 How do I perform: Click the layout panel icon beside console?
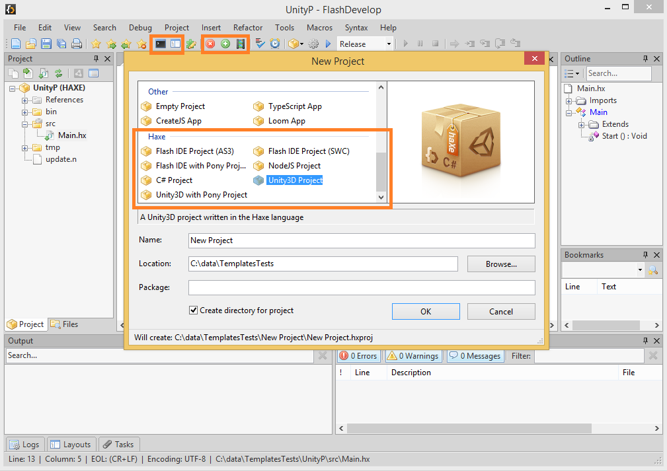[x=175, y=44]
